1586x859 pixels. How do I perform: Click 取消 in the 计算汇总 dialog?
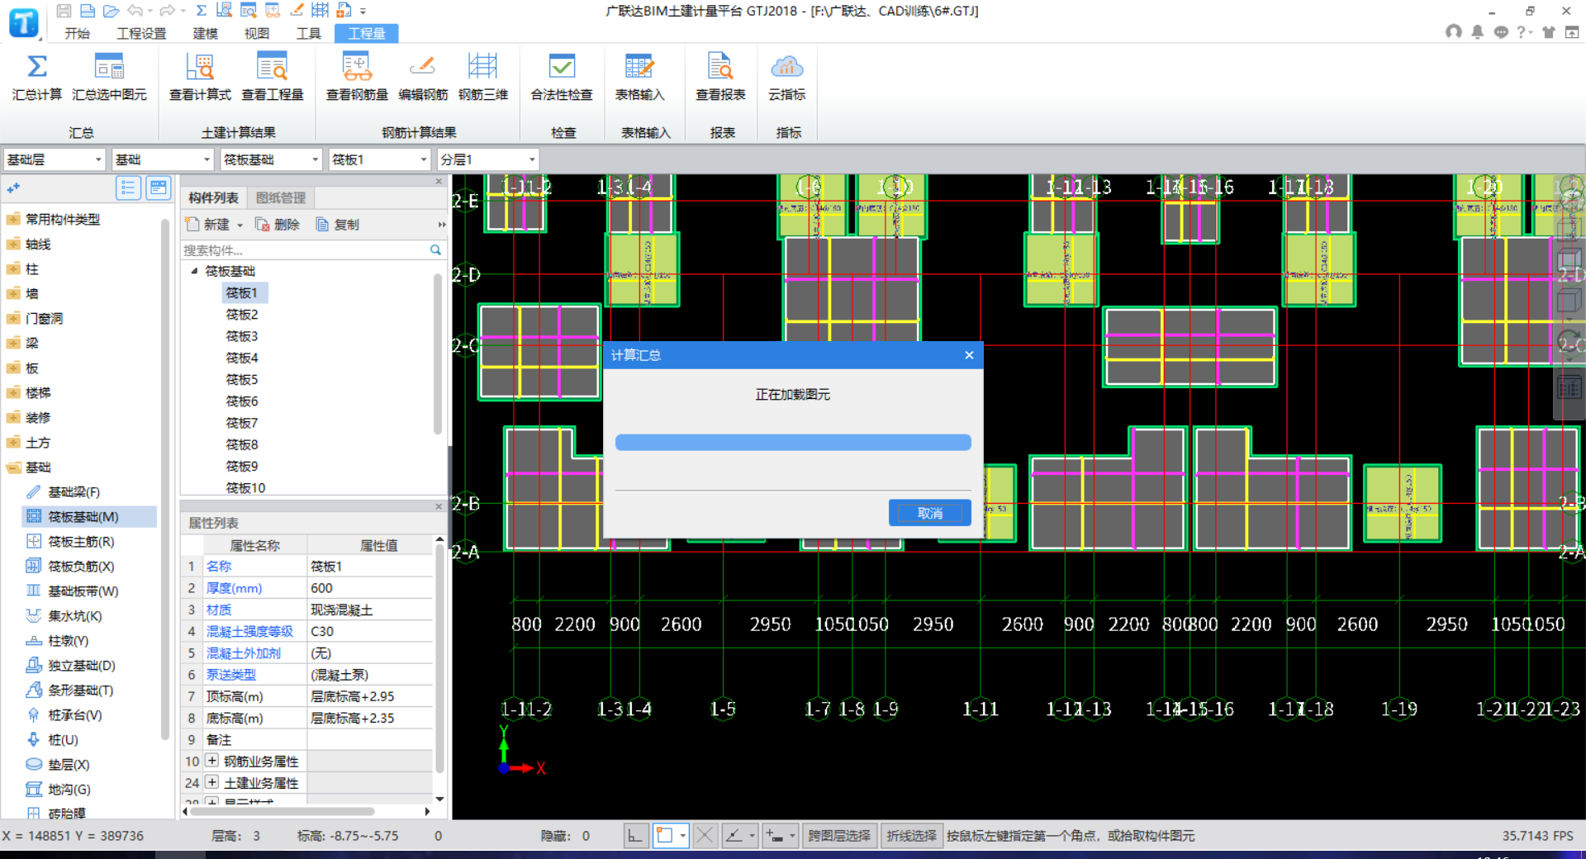(930, 513)
